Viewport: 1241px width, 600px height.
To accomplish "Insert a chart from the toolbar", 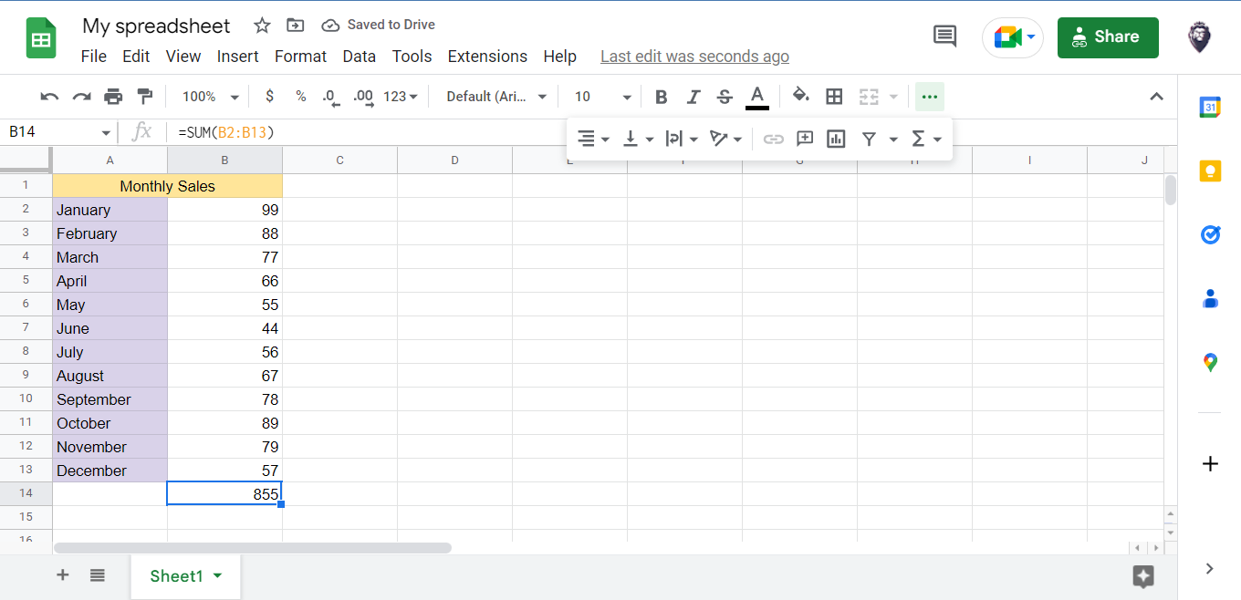I will 836,139.
